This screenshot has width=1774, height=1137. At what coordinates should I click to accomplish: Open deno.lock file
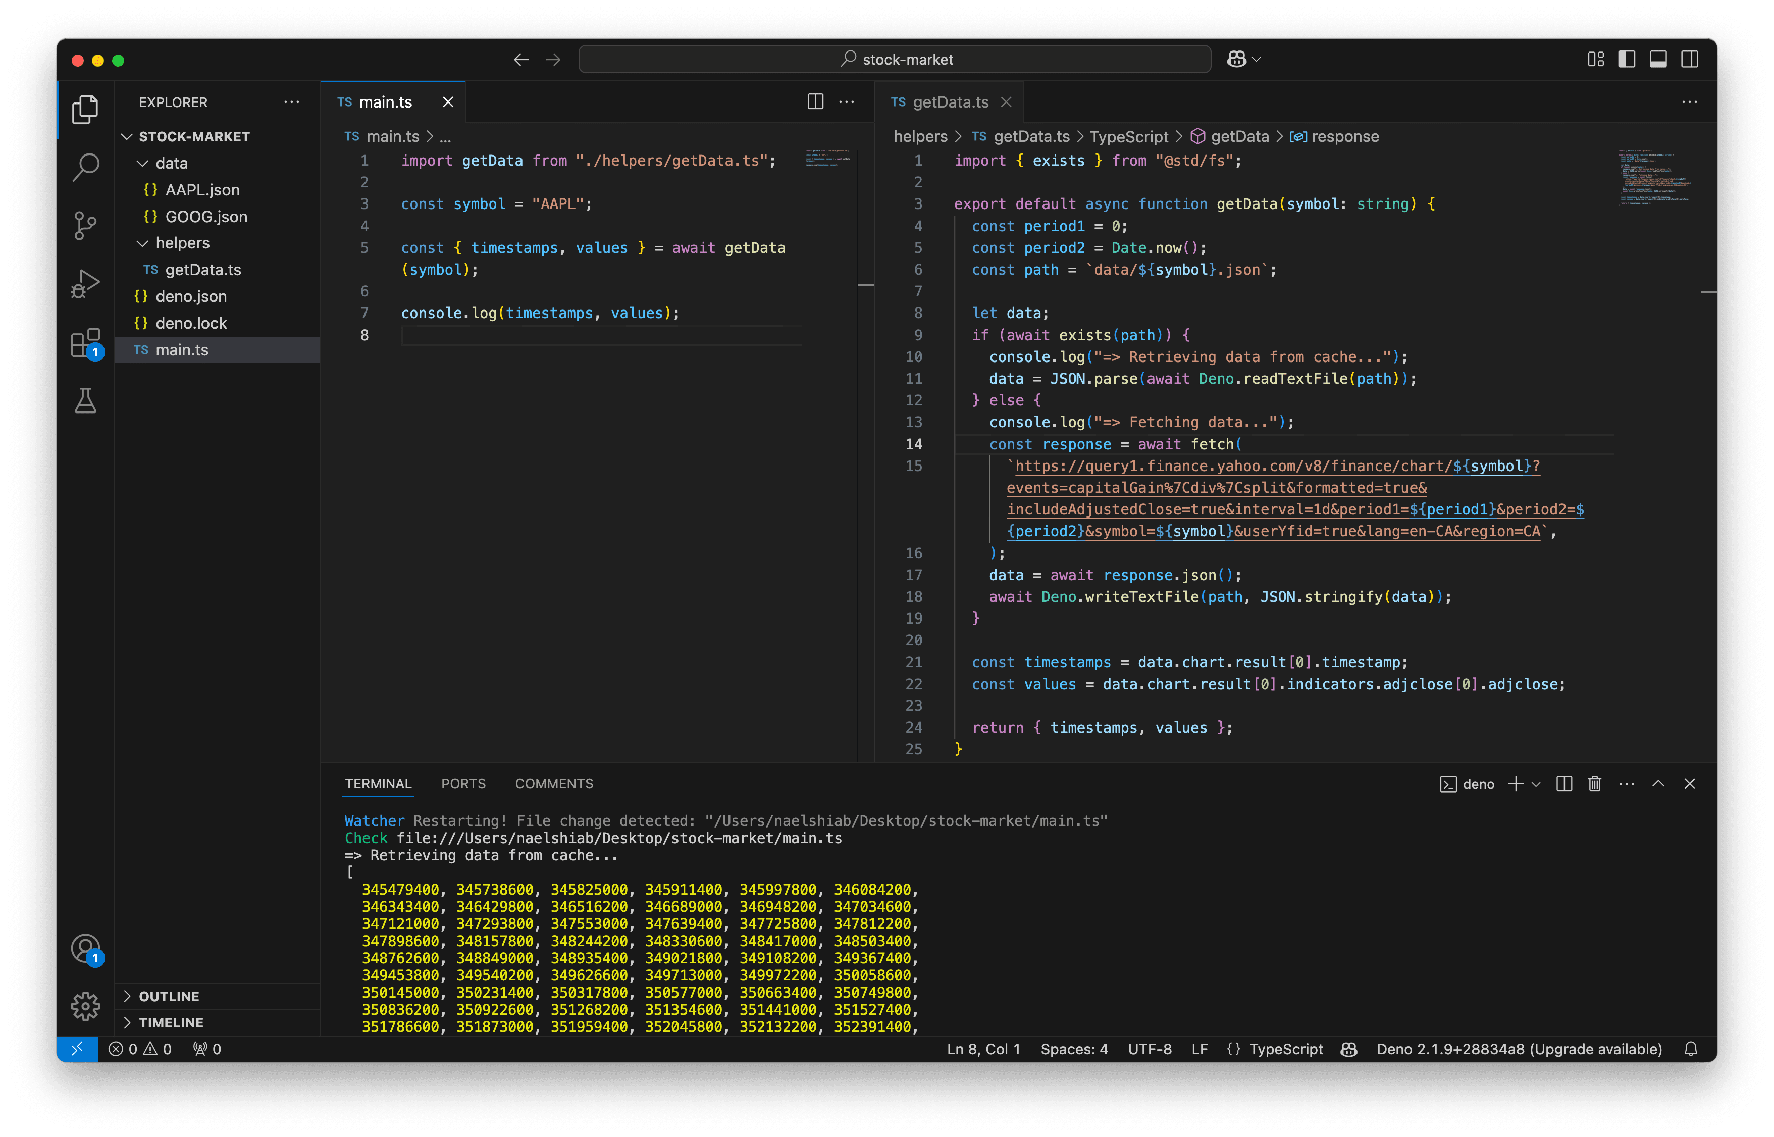coord(191,323)
